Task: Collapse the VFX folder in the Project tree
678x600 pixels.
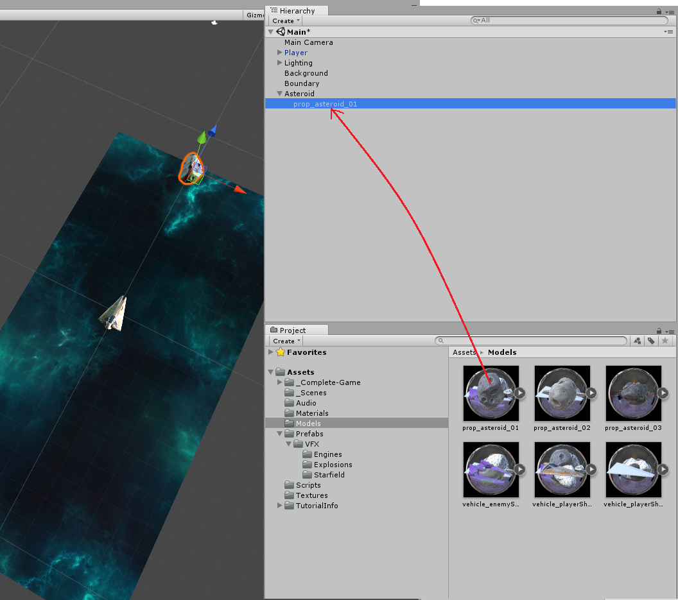Action: [288, 443]
